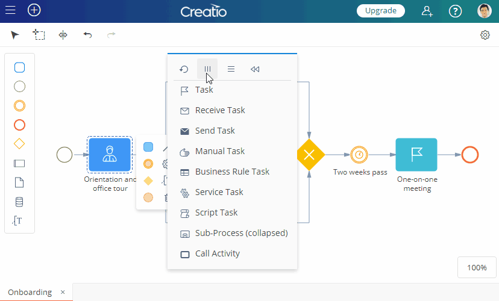Append end event from context pad
This screenshot has height=301, width=499.
click(148, 197)
